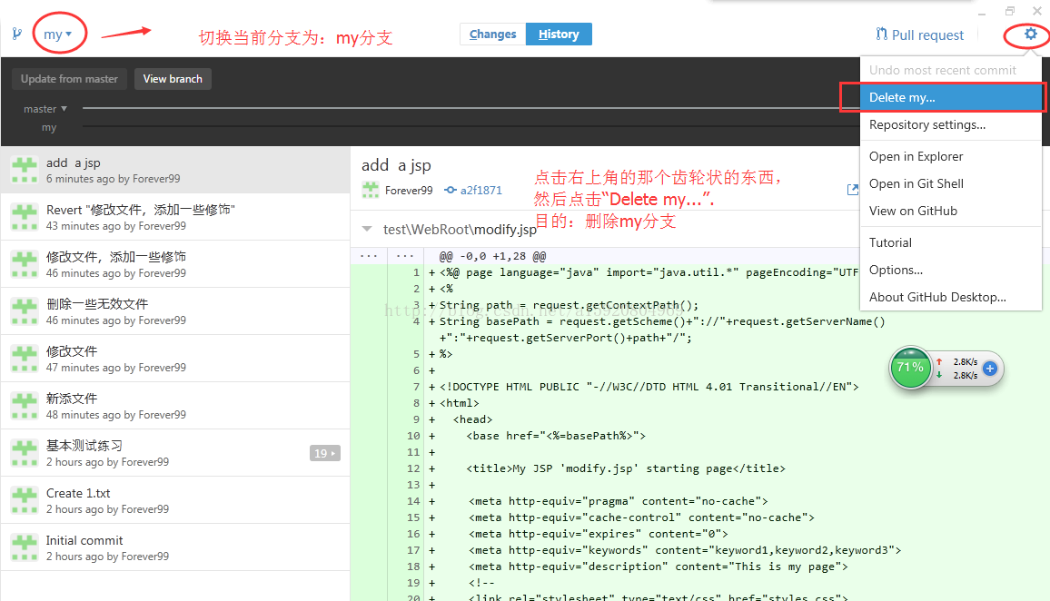Select "Open in Git Shell" menu item

[x=950, y=183]
